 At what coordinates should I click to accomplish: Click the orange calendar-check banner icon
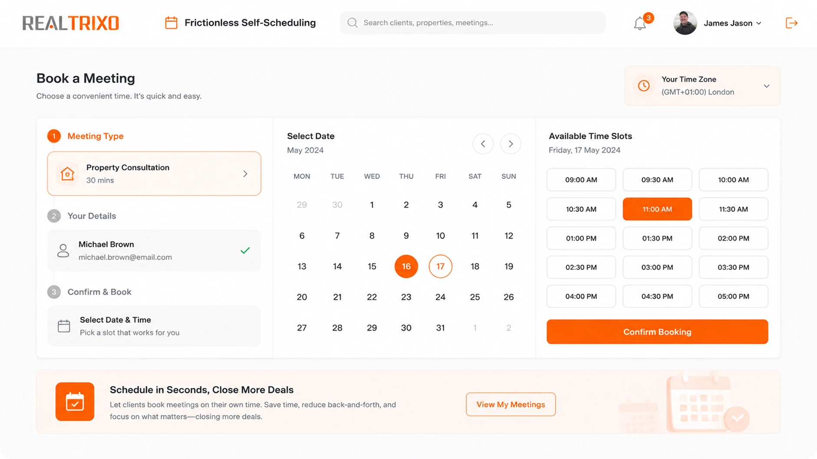click(x=75, y=402)
